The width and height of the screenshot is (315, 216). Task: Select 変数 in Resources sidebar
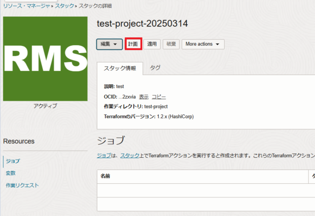10,173
